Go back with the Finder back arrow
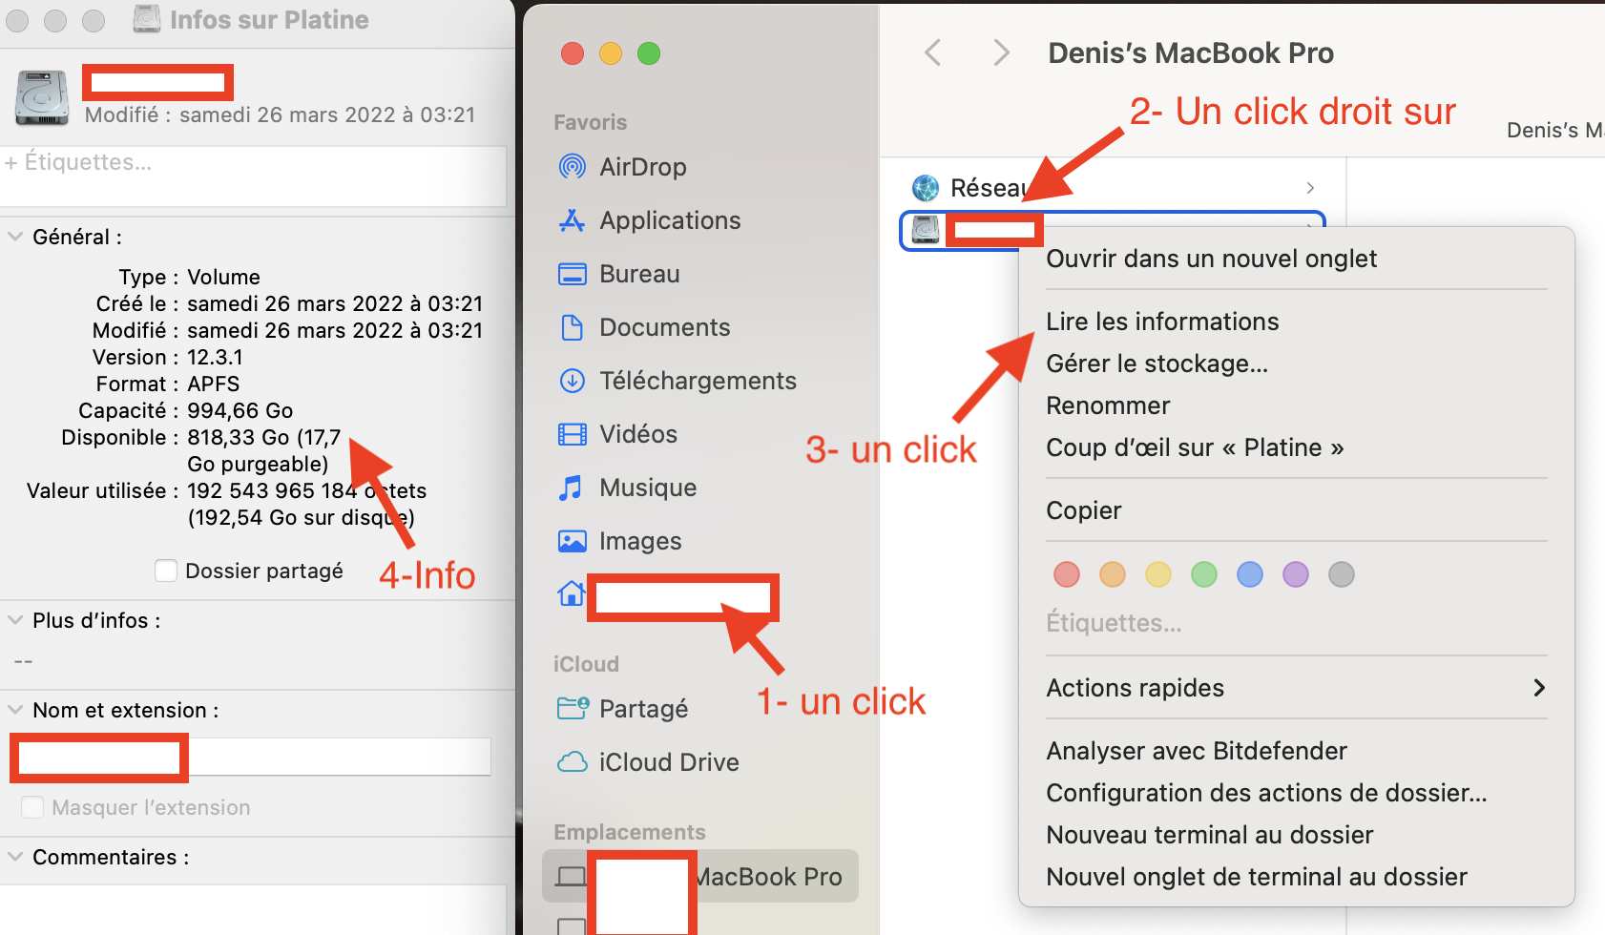Screen dimensions: 1605x935 point(933,52)
